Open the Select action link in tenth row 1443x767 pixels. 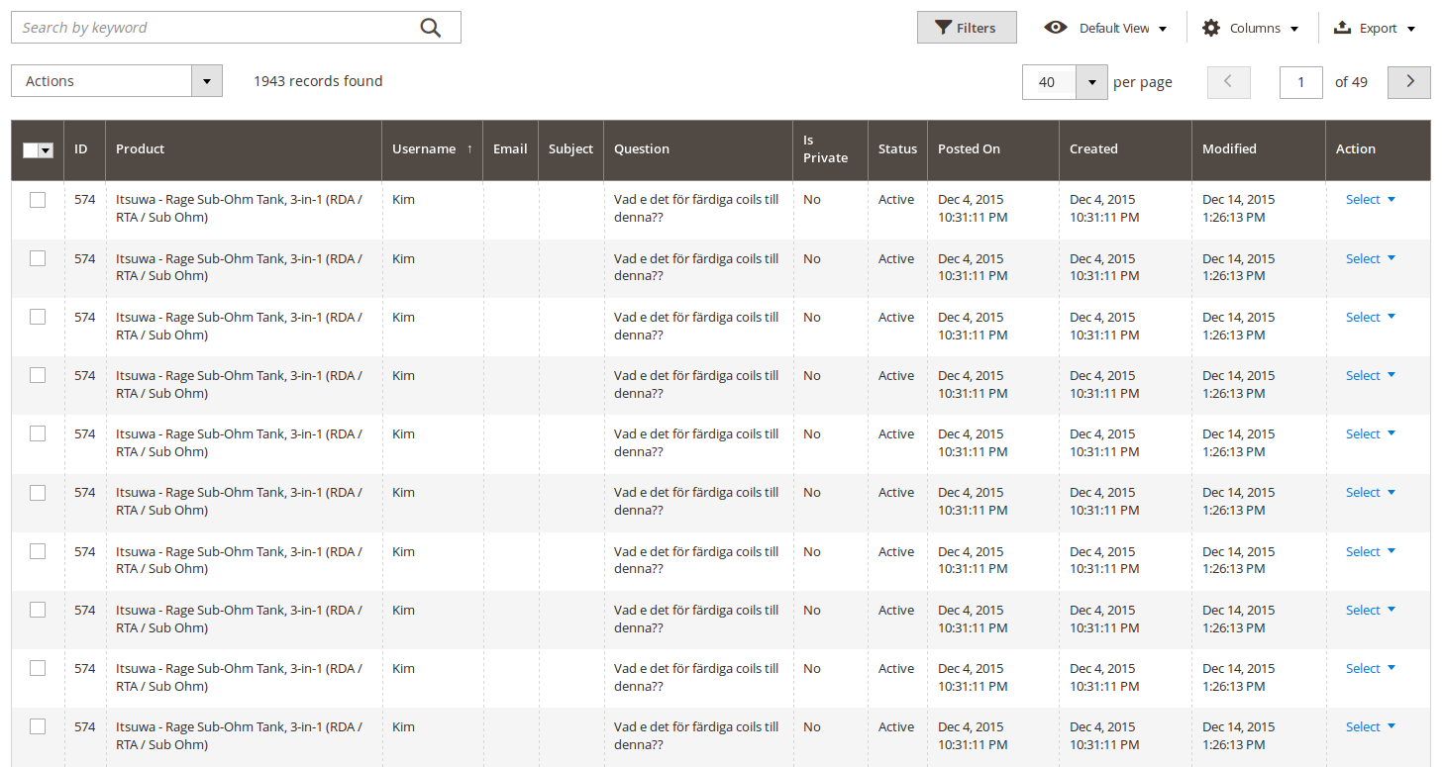(x=1370, y=726)
